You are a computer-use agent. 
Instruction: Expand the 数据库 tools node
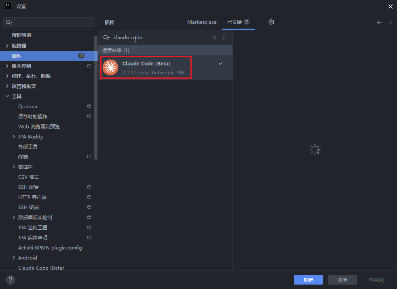pyautogui.click(x=14, y=167)
